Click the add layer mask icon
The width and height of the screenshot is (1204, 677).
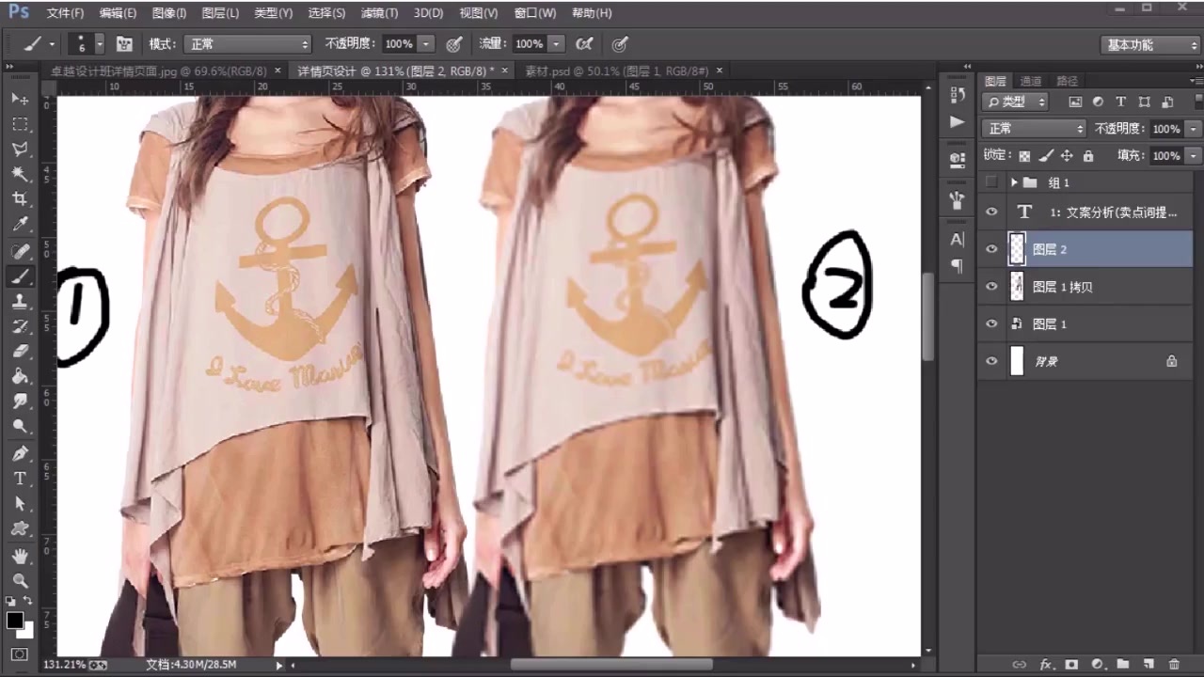[x=1071, y=664]
